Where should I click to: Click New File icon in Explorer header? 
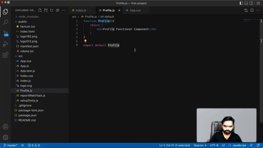tap(40, 10)
